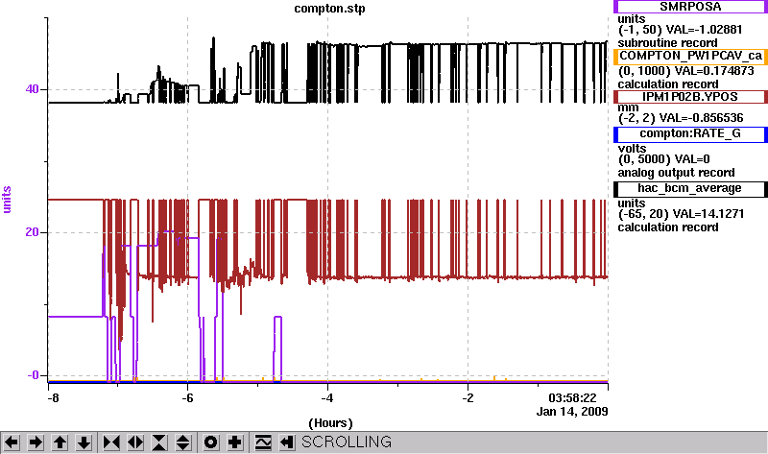The width and height of the screenshot is (768, 454).
Task: Click the 20 y-axis tick label
Action: pyautogui.click(x=32, y=231)
